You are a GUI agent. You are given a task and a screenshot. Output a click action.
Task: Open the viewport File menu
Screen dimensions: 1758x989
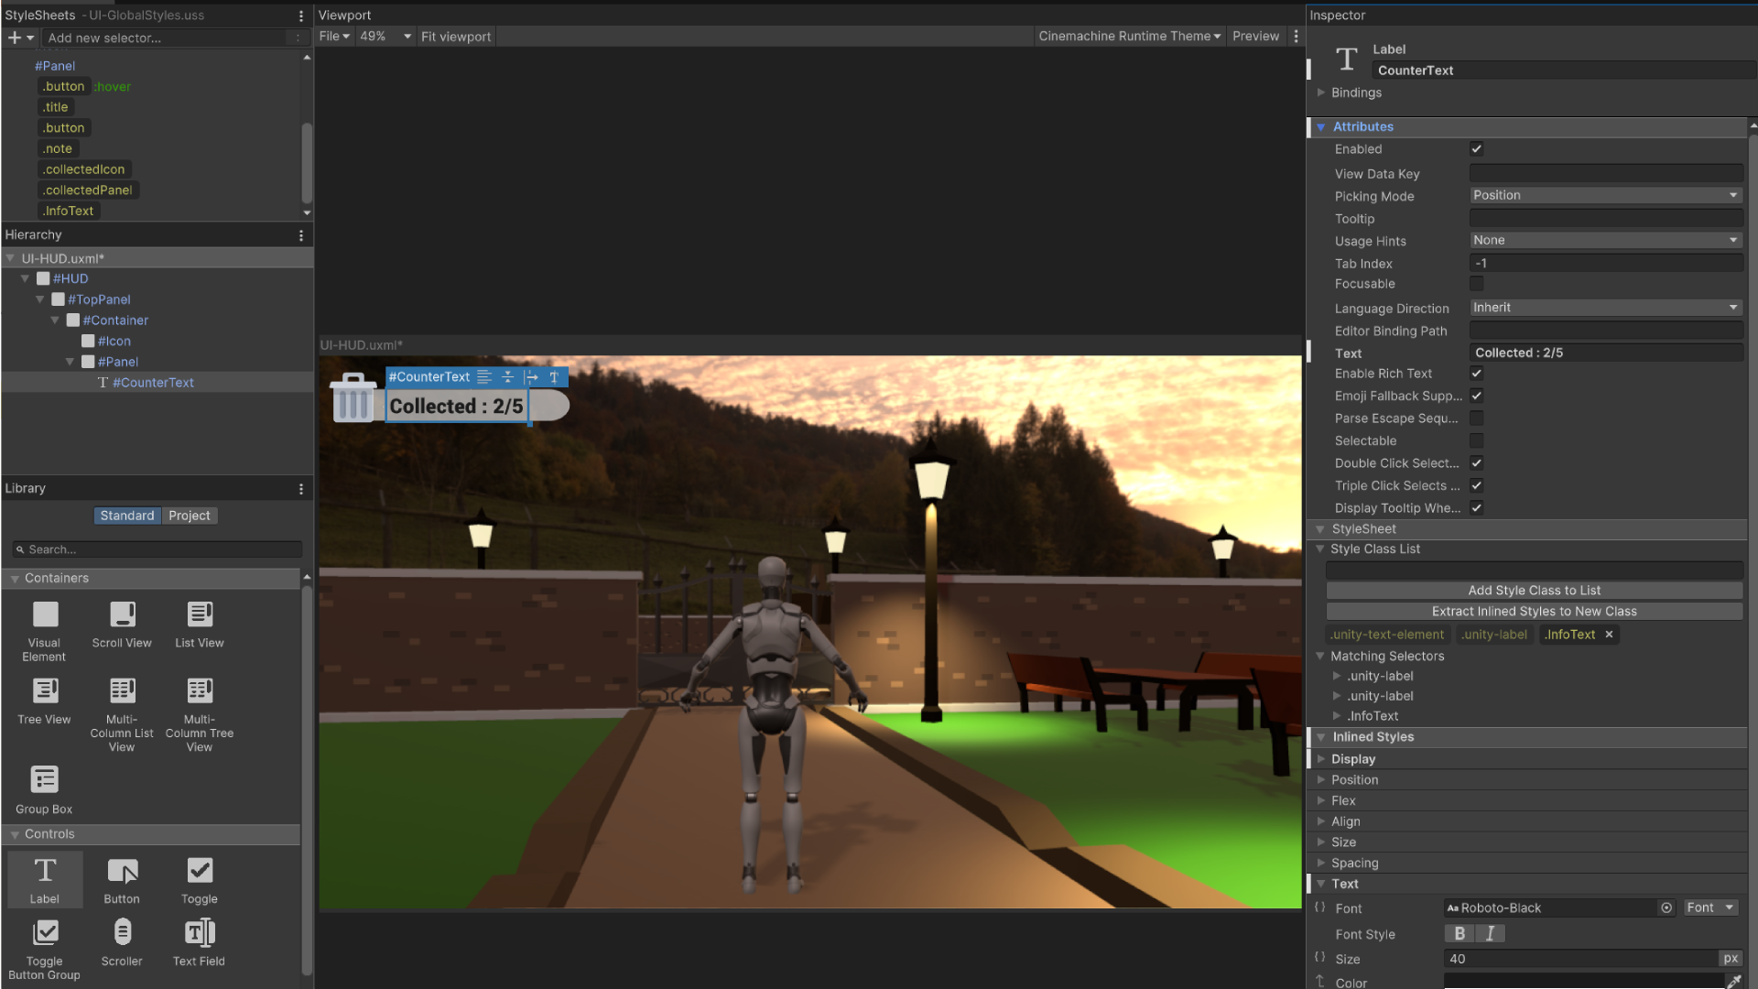[x=334, y=37]
